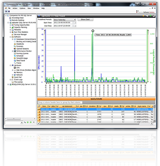The height and width of the screenshot is (166, 160).
Task: Click the X button below the tree
Action: click(x=34, y=122)
